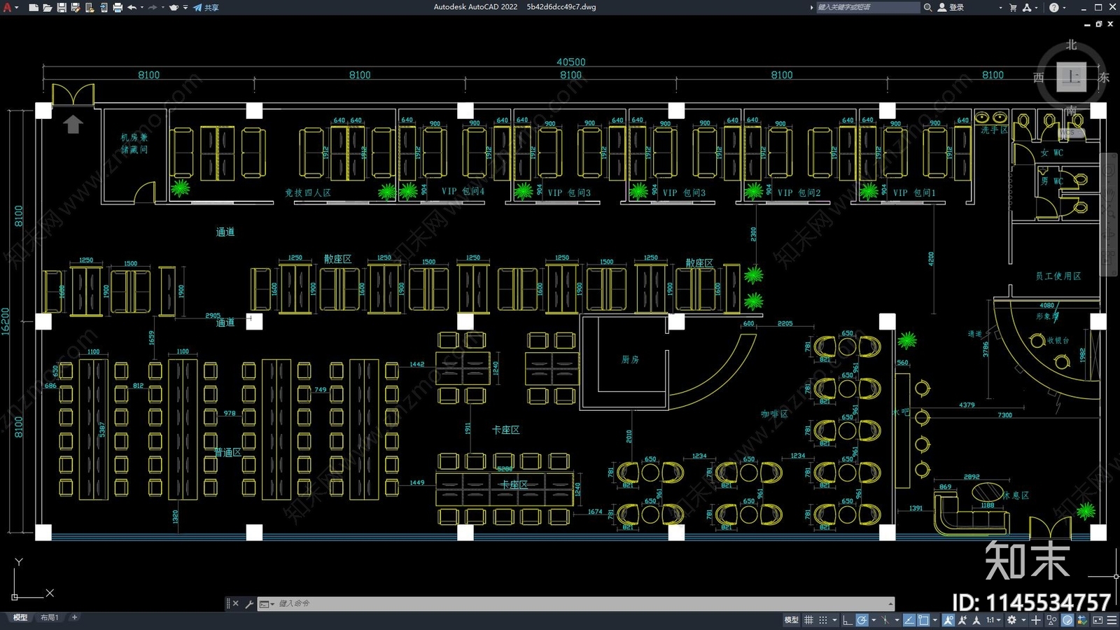Switch to the 布局1 layout tab

[x=49, y=617]
